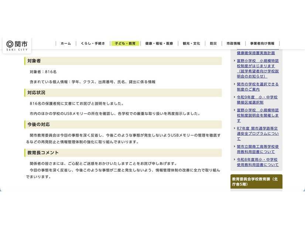
Task: Open the 令和8年度用小・中学校使用教科用図書 link
Action: point(258,162)
